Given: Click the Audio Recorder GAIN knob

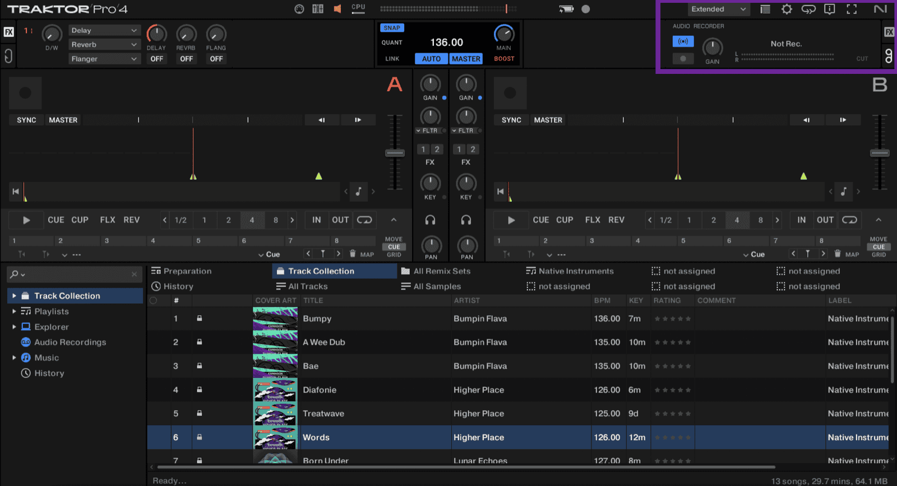Looking at the screenshot, I should pyautogui.click(x=713, y=47).
